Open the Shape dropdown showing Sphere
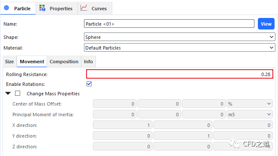This screenshot has width=278, height=156. click(179, 37)
